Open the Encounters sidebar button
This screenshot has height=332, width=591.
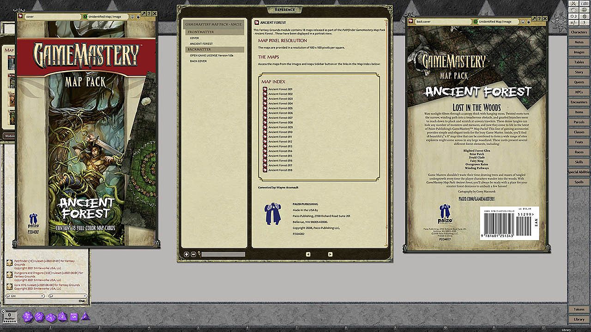tap(579, 102)
